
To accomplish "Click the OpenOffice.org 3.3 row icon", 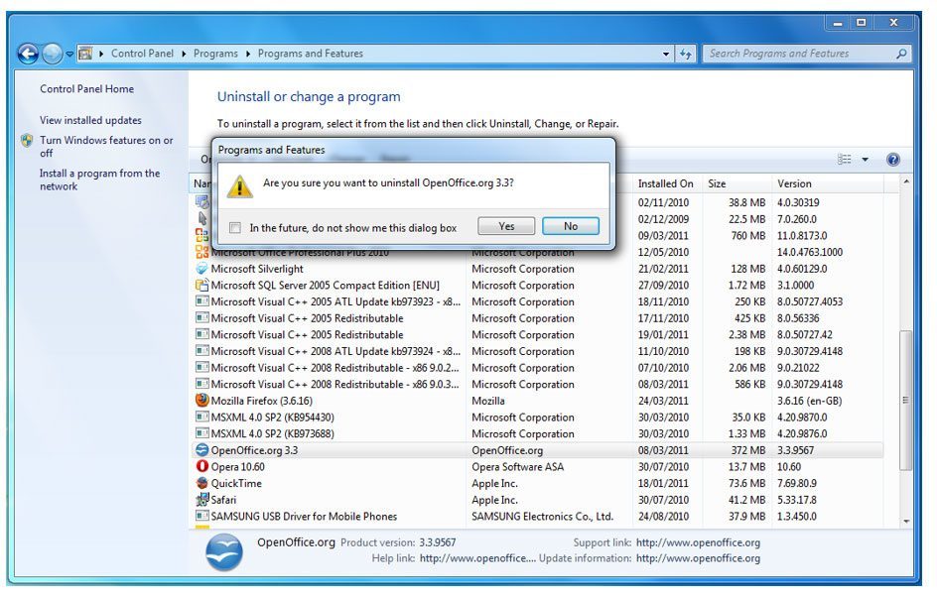I will pyautogui.click(x=201, y=450).
